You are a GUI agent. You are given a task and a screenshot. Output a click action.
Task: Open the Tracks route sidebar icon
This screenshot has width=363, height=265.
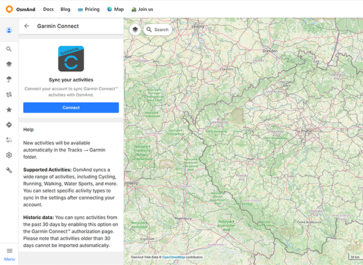coord(9,94)
